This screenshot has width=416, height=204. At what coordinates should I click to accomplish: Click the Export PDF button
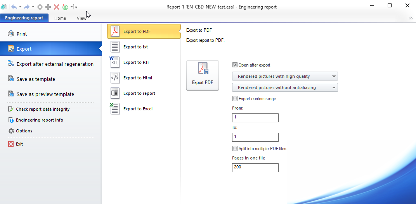(x=202, y=75)
